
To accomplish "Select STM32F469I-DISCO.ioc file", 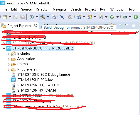I will 35,80.
